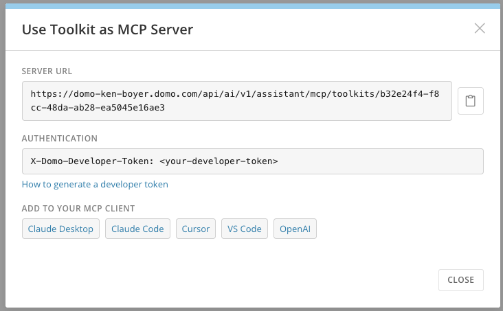Select the X-Domo-Developer-Token authentication field
The width and height of the screenshot is (503, 311).
pos(252,161)
